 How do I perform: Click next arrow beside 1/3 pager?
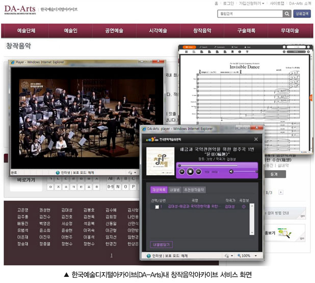point(281,192)
